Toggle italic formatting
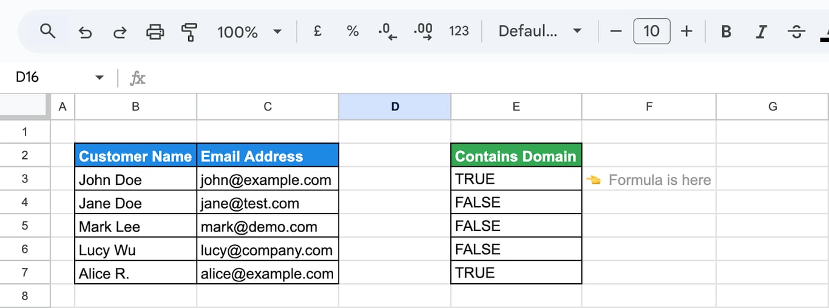829x308 pixels. (761, 32)
